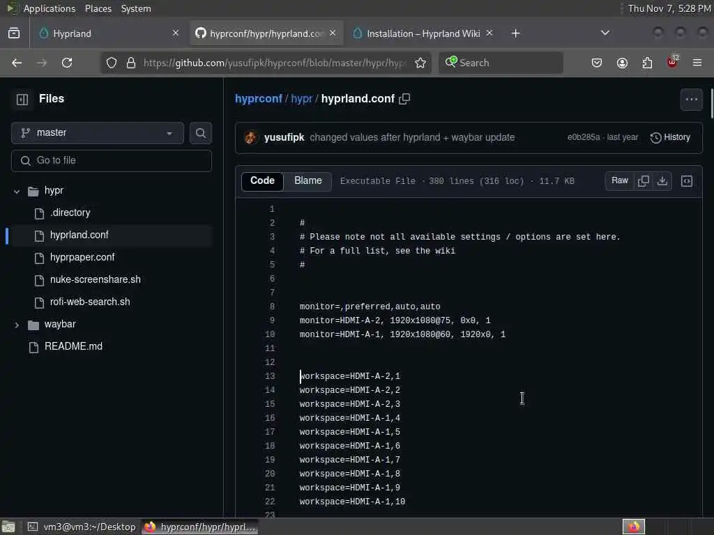714x535 pixels.
Task: Go to hyprconf repository breadcrumb
Action: (258, 99)
